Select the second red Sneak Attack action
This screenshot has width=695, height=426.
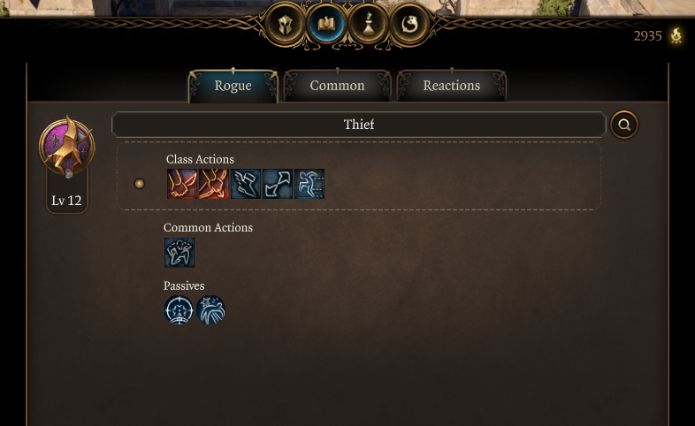coord(214,184)
